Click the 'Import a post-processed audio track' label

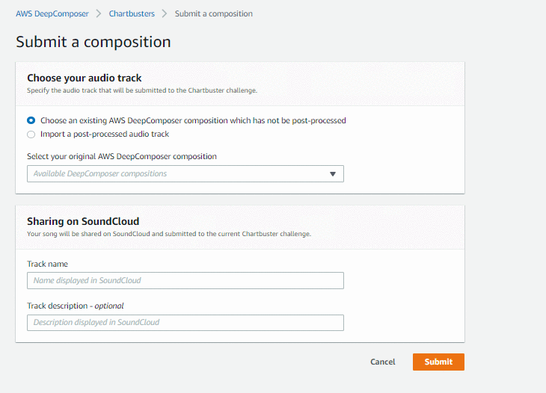(x=105, y=134)
